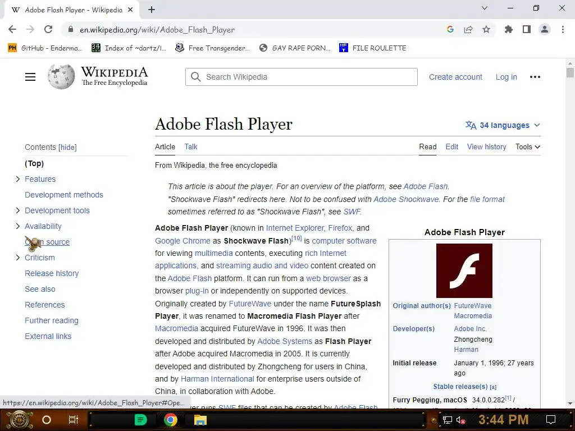Screen dimensions: 575x431
Task: Expand the Criticism section arrow
Action: point(17,258)
